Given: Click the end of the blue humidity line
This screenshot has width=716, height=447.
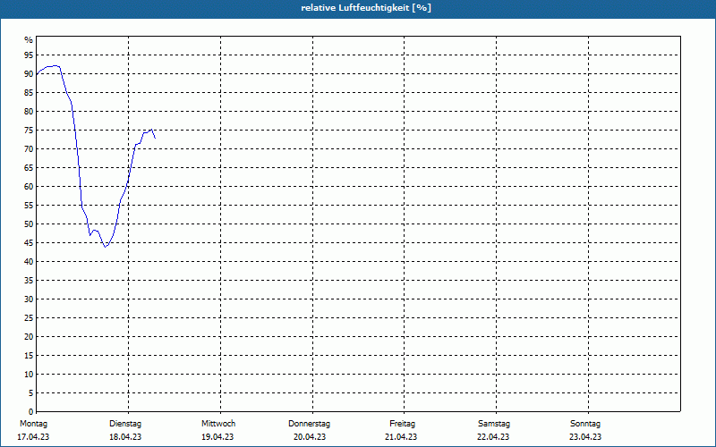Looking at the screenshot, I should coord(155,138).
